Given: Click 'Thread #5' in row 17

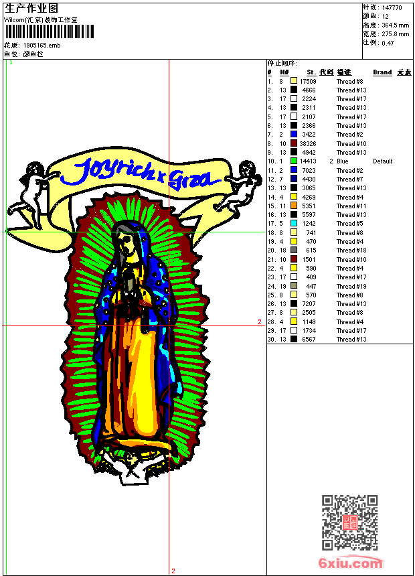Looking at the screenshot, I should click(x=349, y=223).
